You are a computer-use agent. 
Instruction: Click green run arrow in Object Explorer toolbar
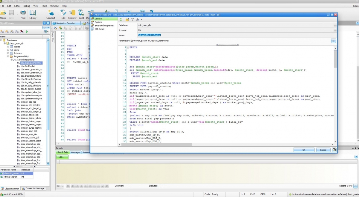[x=27, y=32]
